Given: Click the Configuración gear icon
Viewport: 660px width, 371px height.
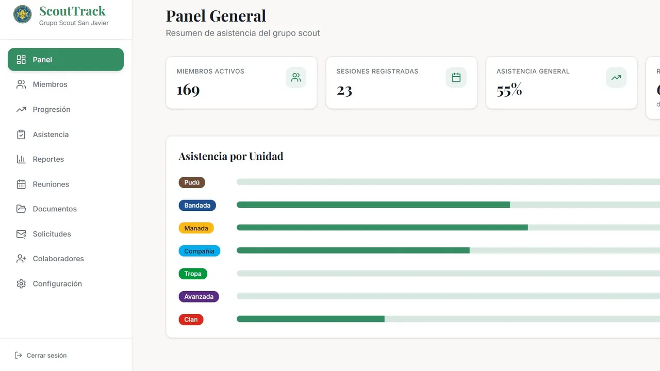Looking at the screenshot, I should pos(21,283).
